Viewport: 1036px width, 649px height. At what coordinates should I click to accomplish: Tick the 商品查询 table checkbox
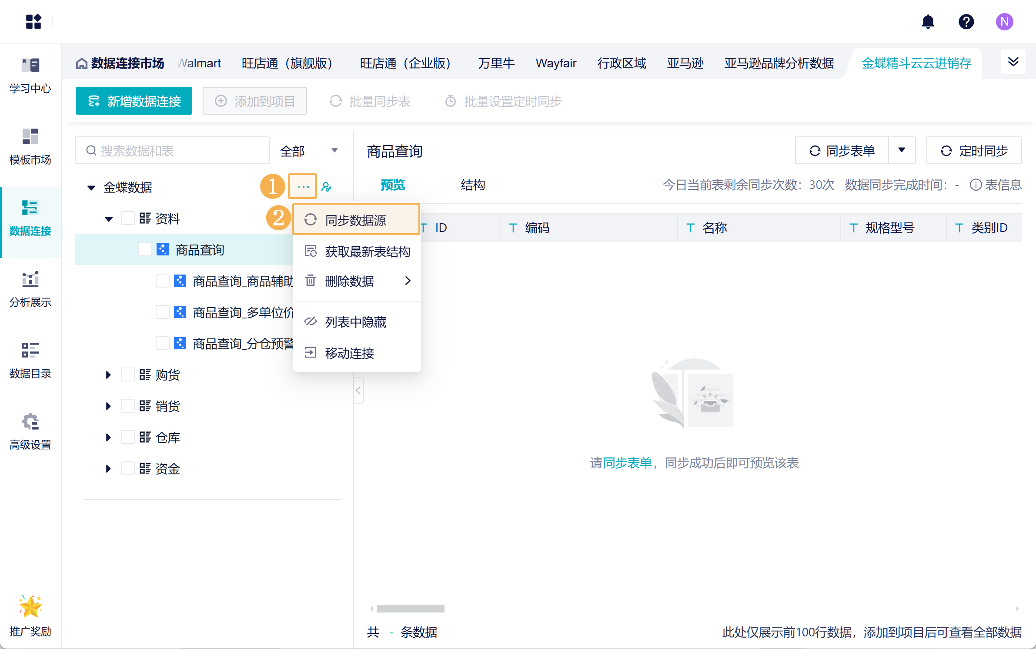145,249
